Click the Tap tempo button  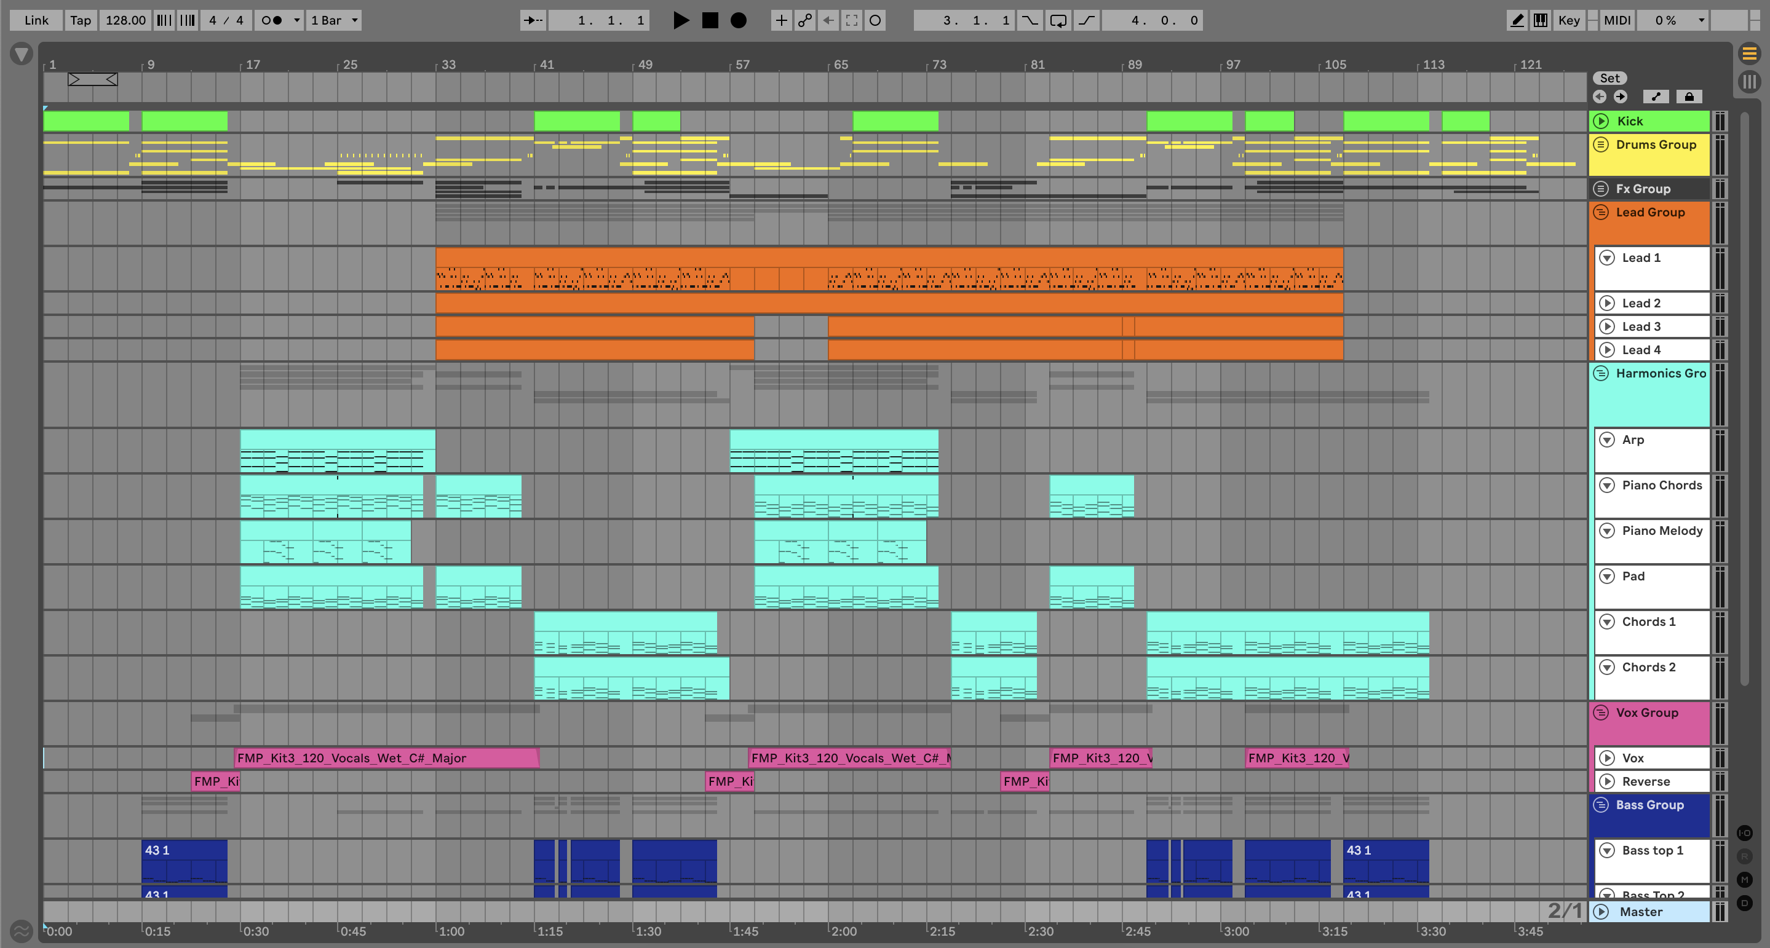pos(81,21)
